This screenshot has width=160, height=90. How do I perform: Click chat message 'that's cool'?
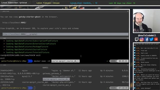(x=144, y=53)
